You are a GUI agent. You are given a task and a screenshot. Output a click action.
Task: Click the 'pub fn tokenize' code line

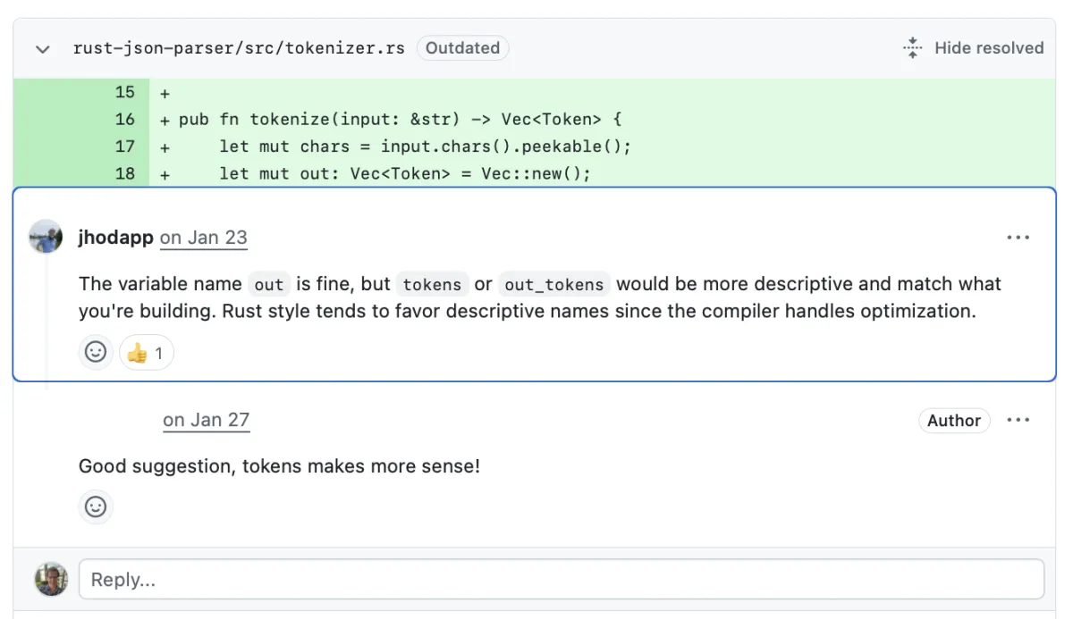click(400, 119)
